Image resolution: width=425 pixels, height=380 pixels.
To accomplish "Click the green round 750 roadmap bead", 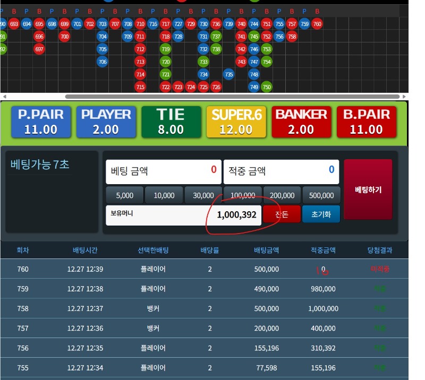I will pos(267,87).
